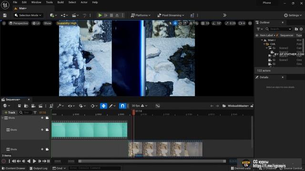Toggle scale snap 0.25 in viewport
The image size is (305, 171).
coord(230,23)
